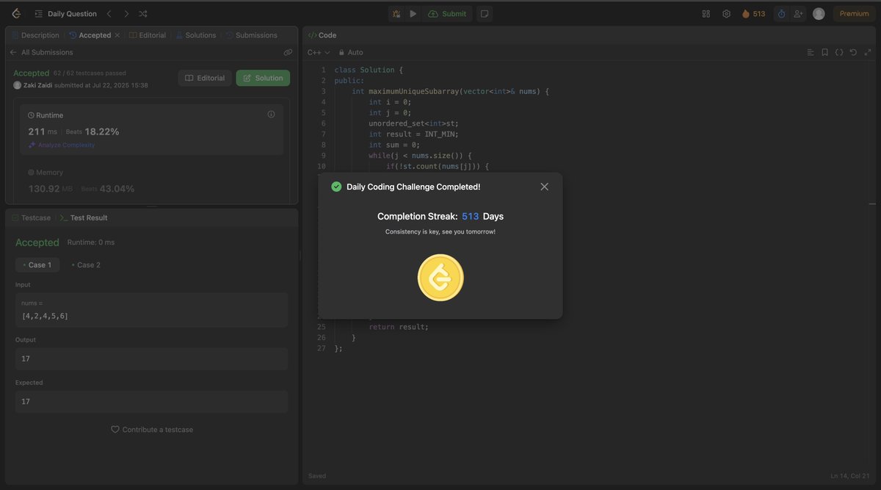Click the Premium button

tap(854, 13)
